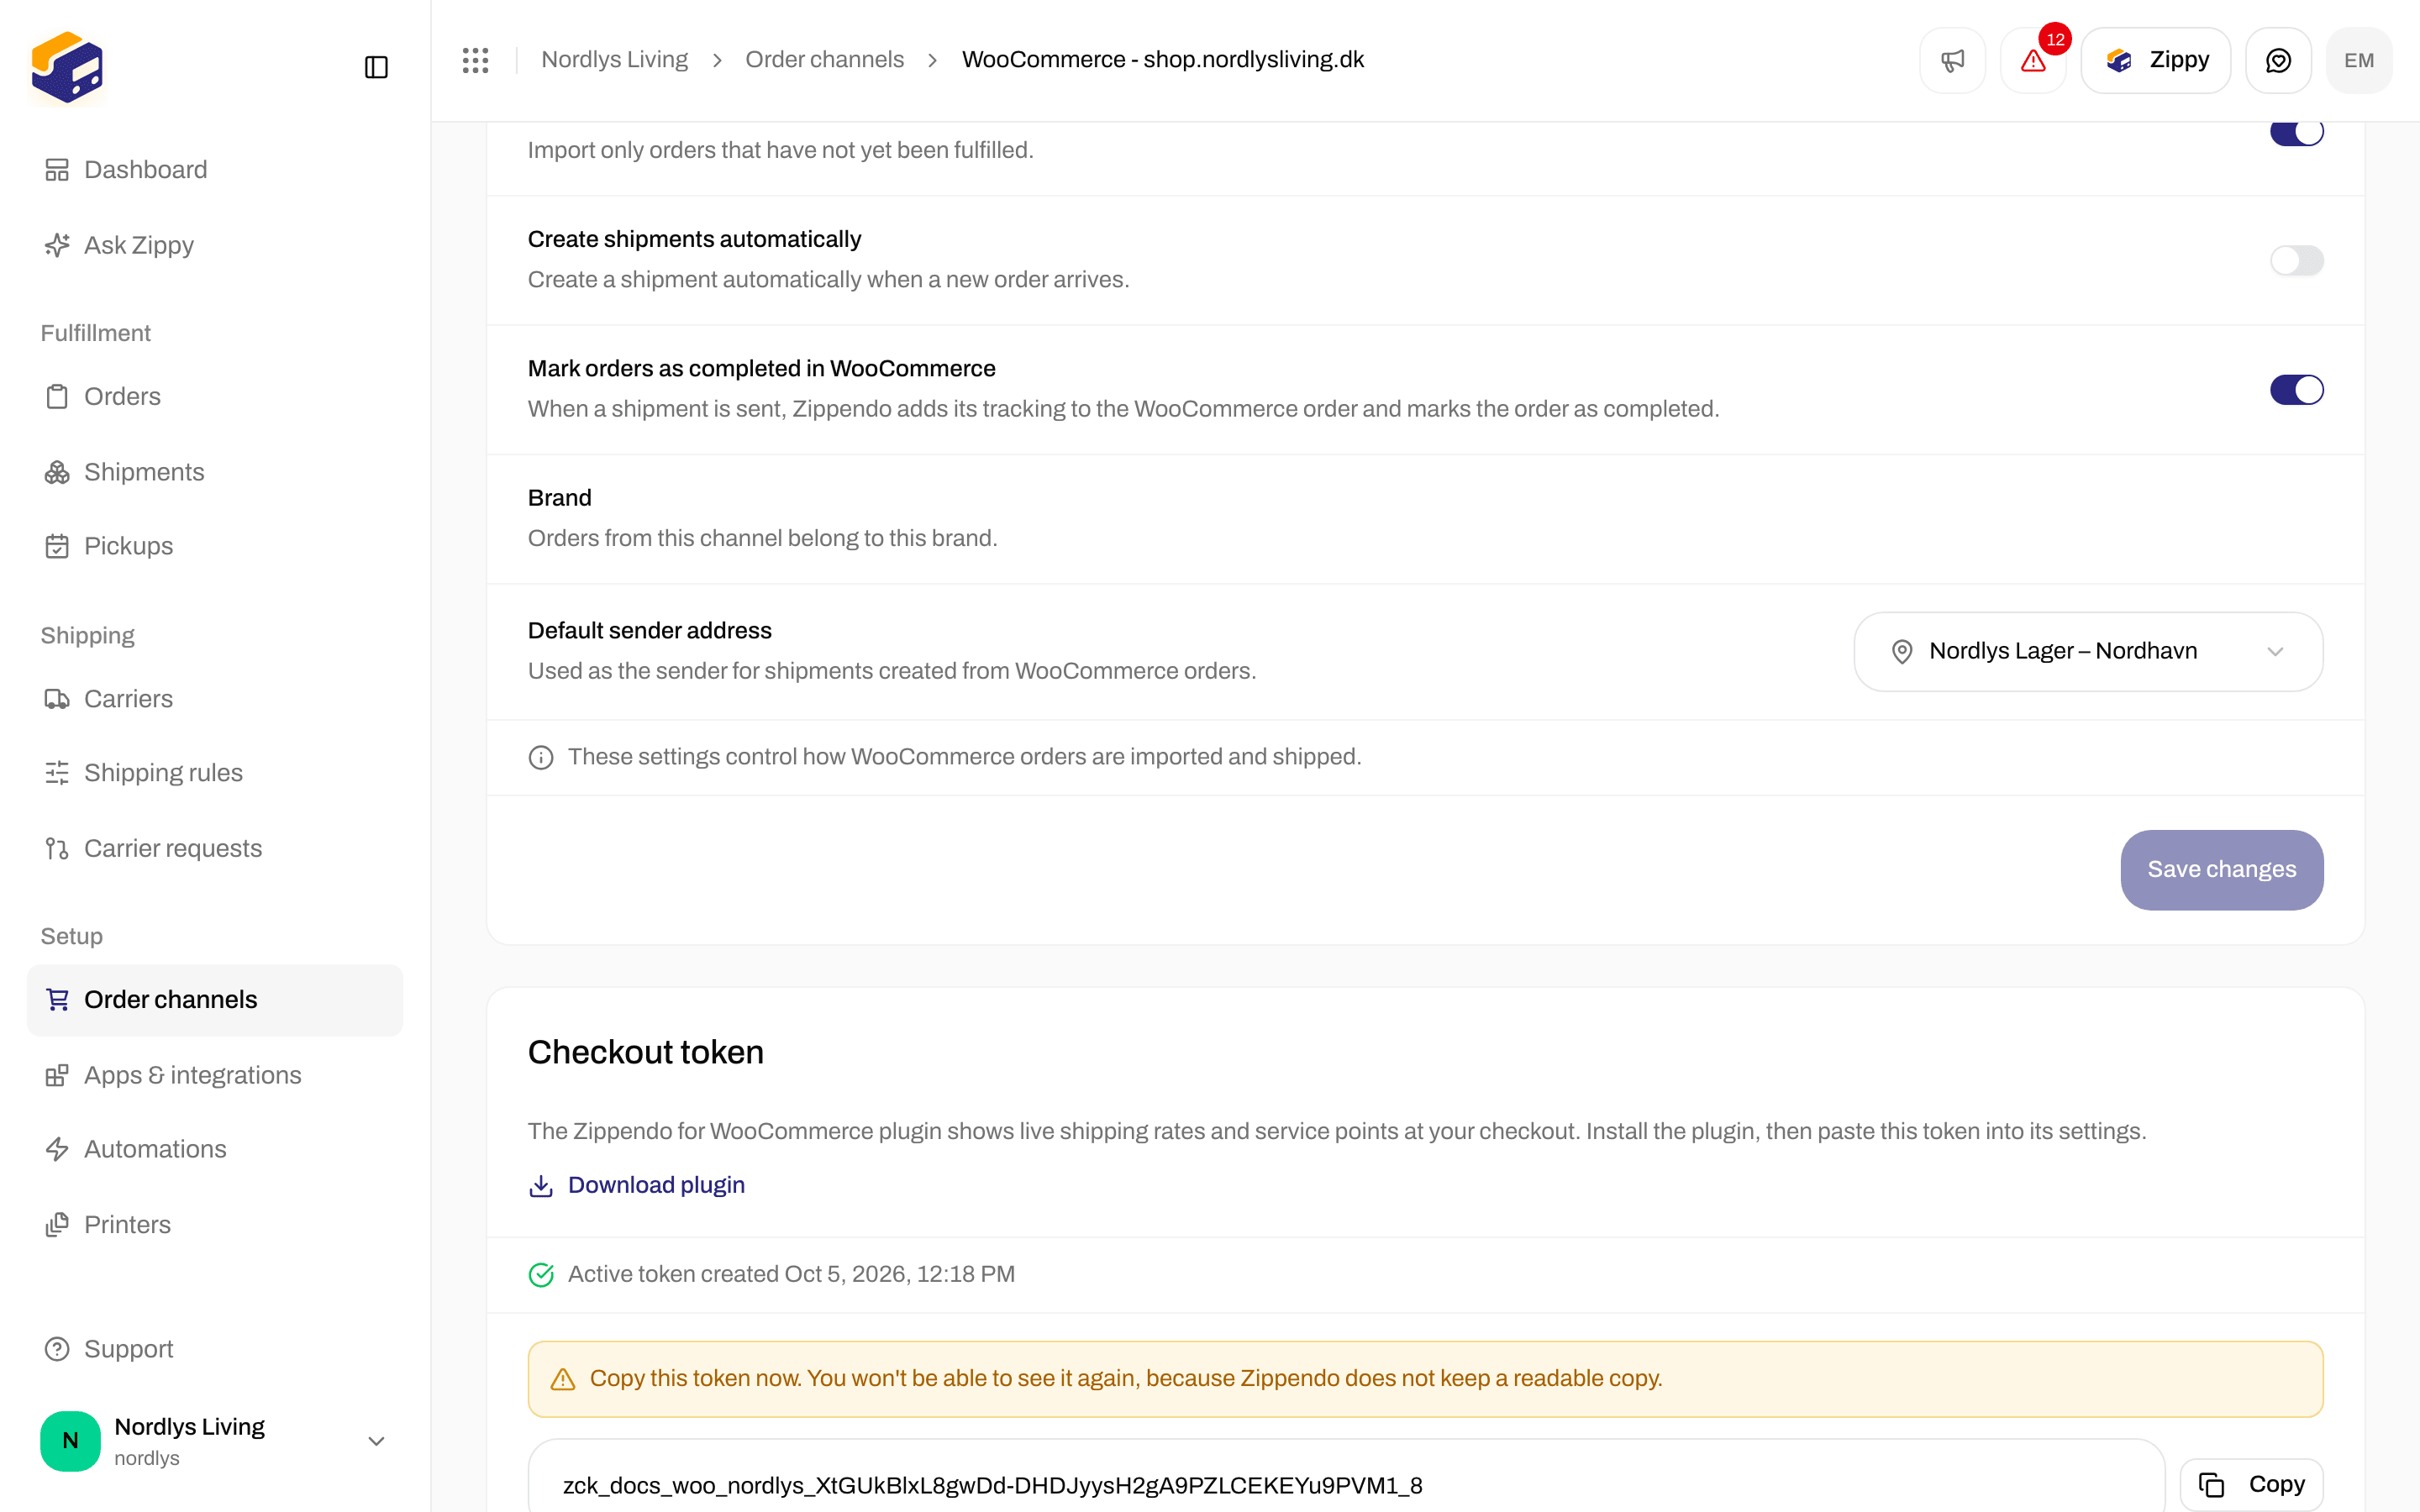Image resolution: width=2420 pixels, height=1512 pixels.
Task: Click the Nordlys Living N avatar
Action: click(70, 1441)
